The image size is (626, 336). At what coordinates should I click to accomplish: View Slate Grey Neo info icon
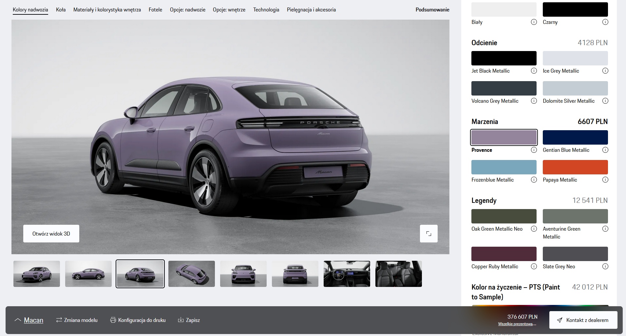[605, 266]
